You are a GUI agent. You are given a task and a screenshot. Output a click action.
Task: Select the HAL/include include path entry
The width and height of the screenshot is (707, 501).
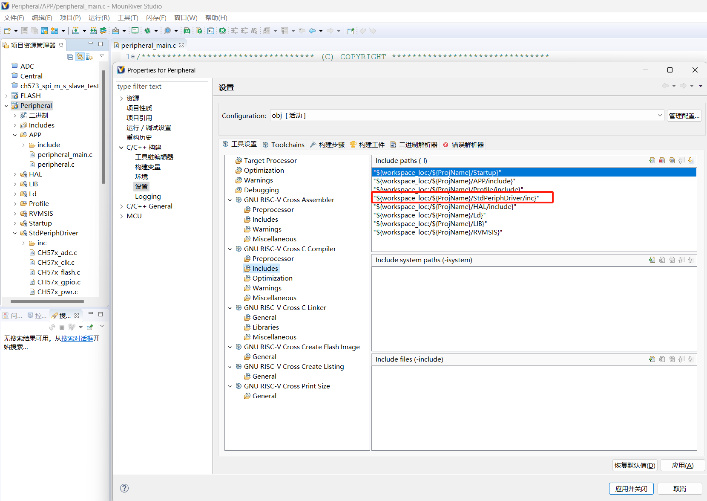point(535,206)
